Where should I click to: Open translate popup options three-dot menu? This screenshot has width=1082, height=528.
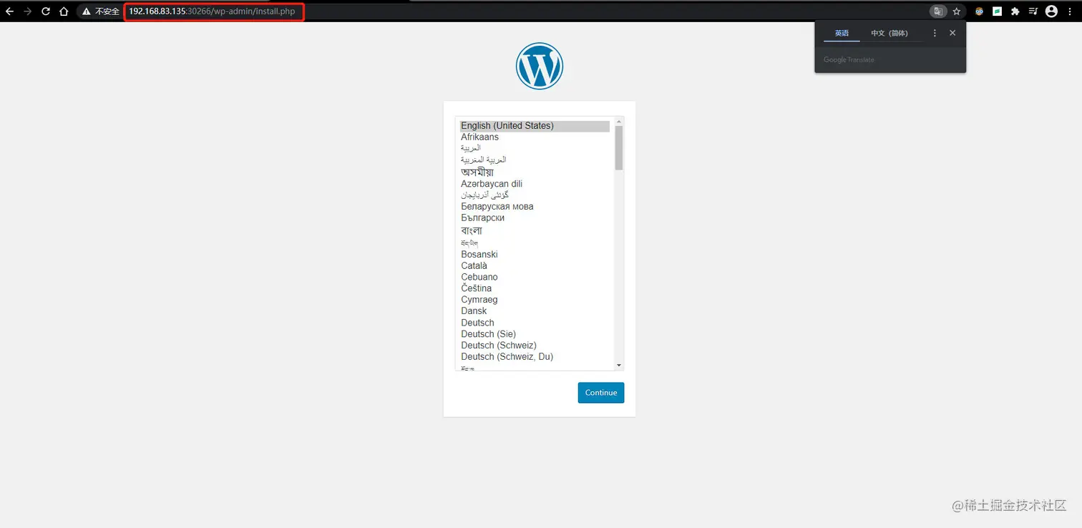pyautogui.click(x=935, y=33)
